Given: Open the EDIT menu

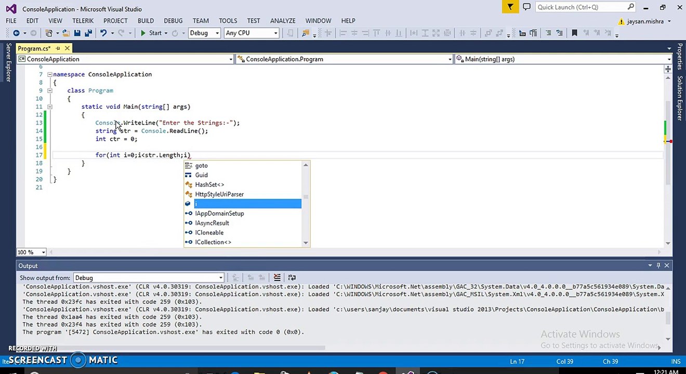Looking at the screenshot, I should pyautogui.click(x=32, y=21).
